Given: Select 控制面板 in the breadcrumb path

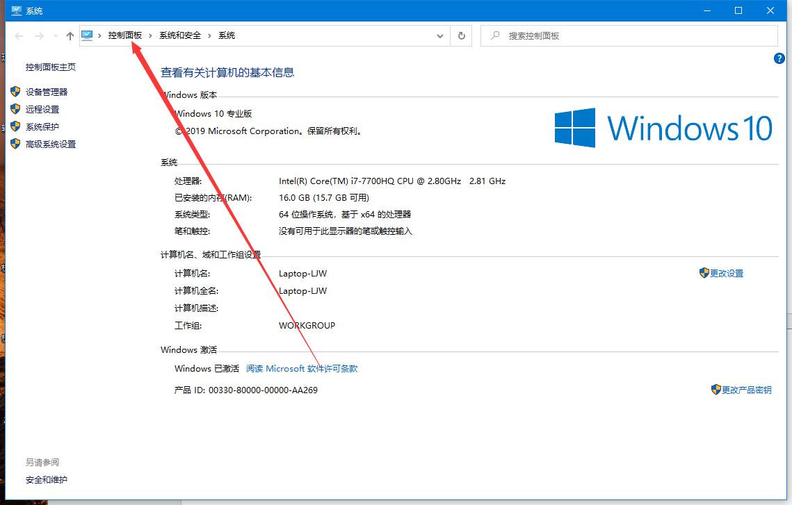Looking at the screenshot, I should click(124, 35).
